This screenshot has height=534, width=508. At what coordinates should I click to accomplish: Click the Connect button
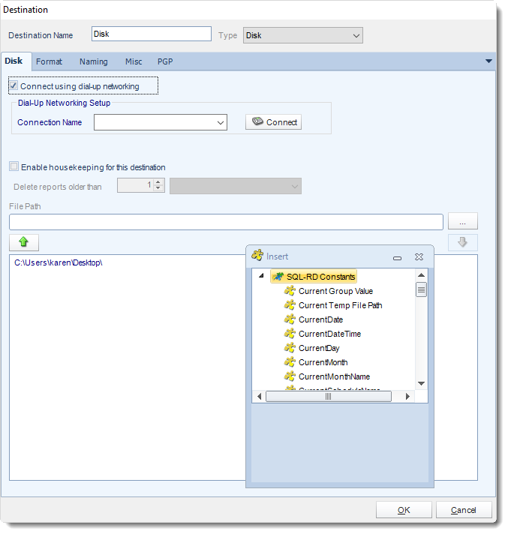click(274, 122)
